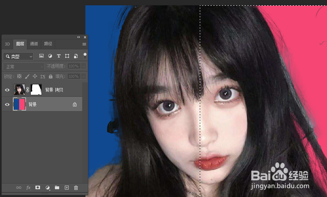Viewport: 327px width, 197px height.
Task: Create a new layer group
Action: (57, 187)
